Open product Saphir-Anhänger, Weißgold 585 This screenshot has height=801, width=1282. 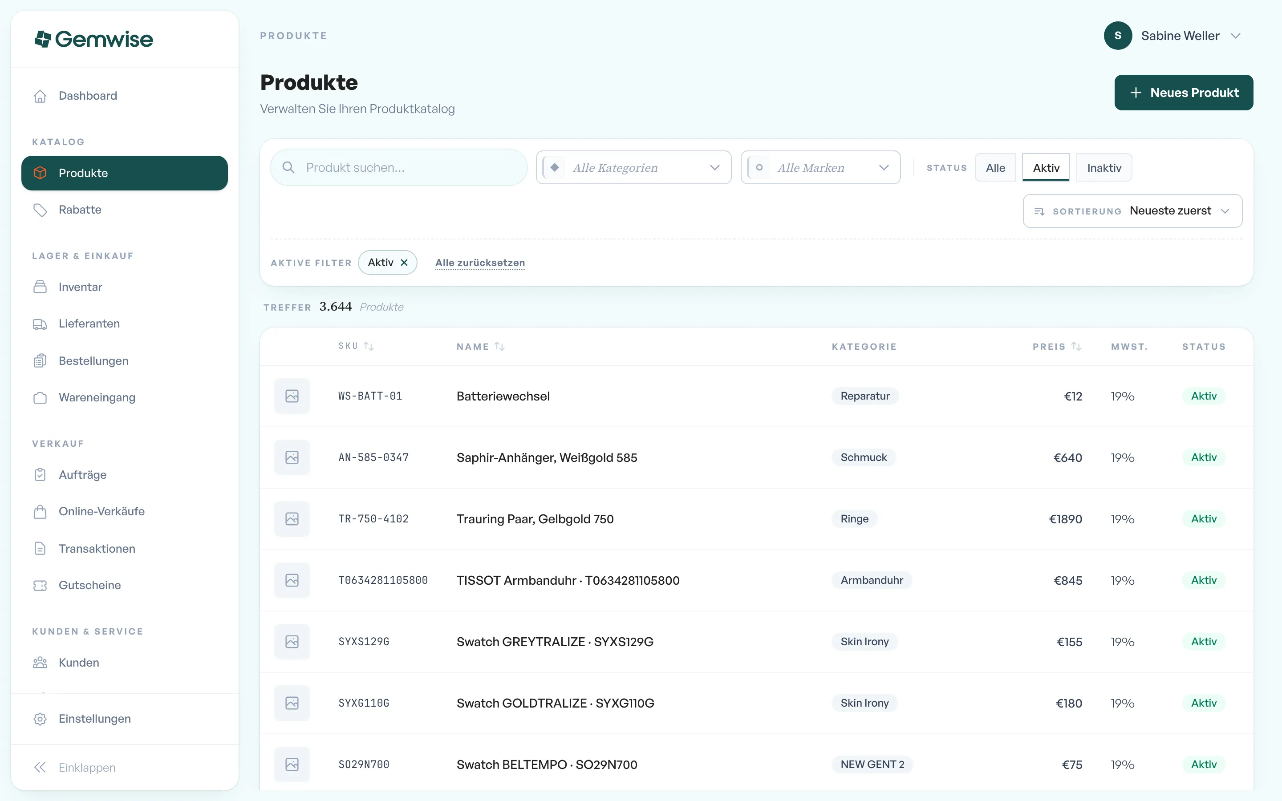pos(547,457)
